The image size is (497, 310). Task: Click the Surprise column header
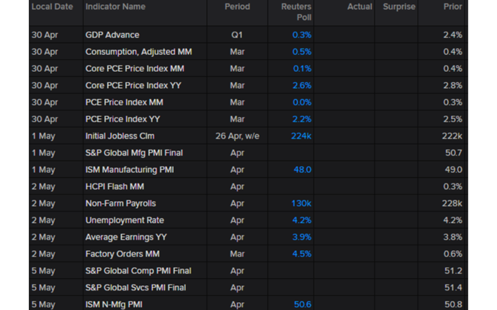[399, 7]
